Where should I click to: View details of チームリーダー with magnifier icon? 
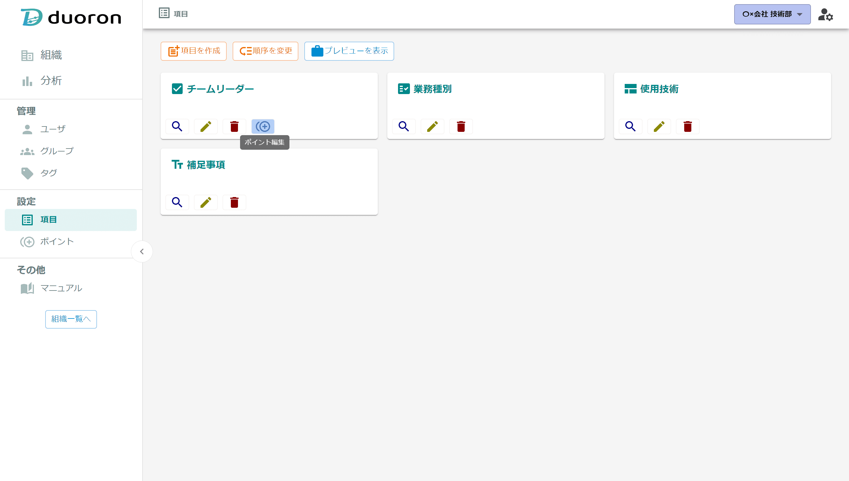177,127
